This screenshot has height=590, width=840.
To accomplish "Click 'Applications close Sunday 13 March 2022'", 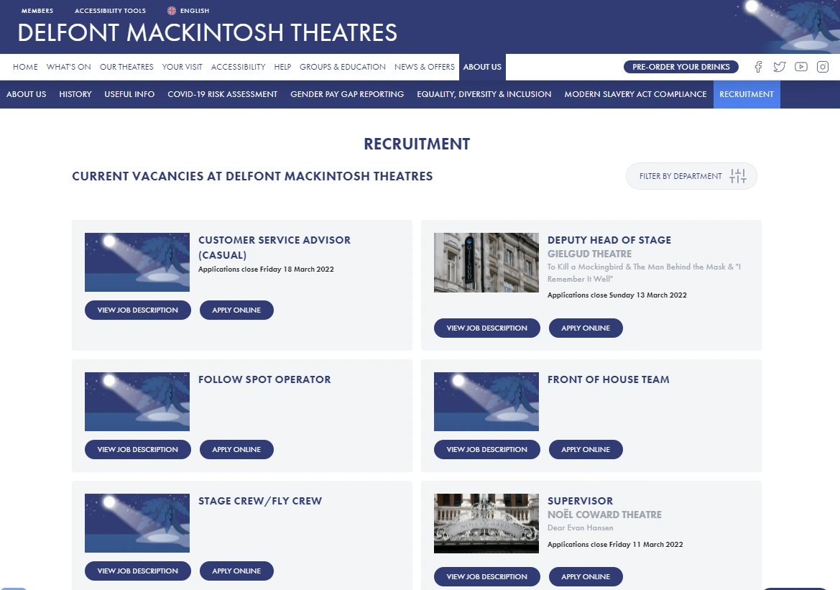I will pos(617,295).
